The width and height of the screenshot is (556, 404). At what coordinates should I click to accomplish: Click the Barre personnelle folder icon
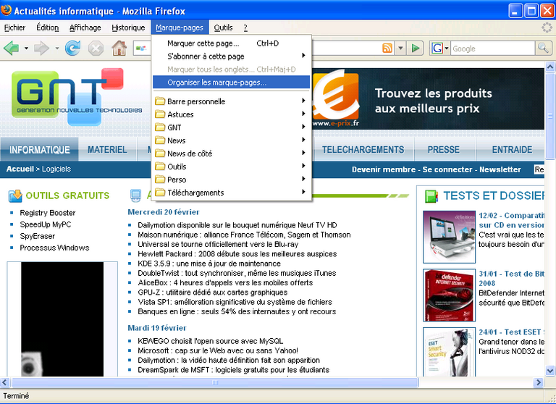(x=160, y=101)
